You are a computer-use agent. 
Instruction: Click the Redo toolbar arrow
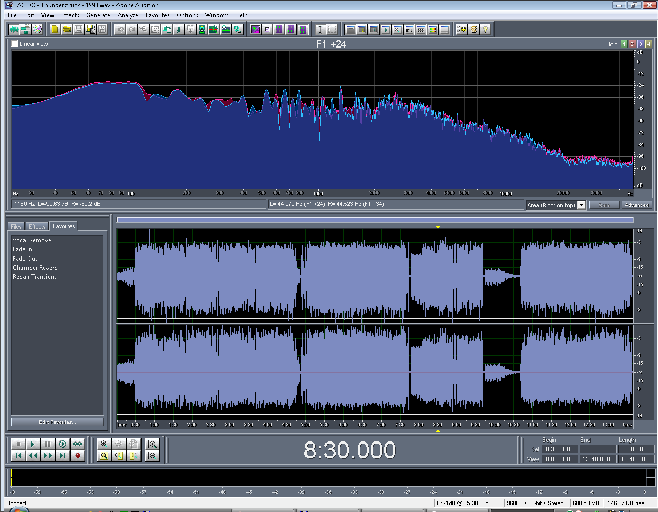click(131, 29)
